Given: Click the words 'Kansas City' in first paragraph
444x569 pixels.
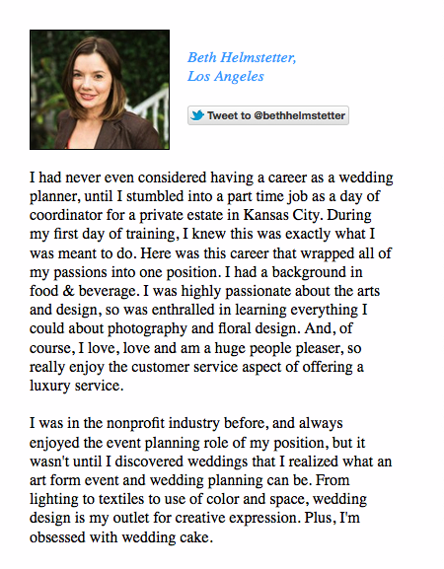Looking at the screenshot, I should 282,215.
